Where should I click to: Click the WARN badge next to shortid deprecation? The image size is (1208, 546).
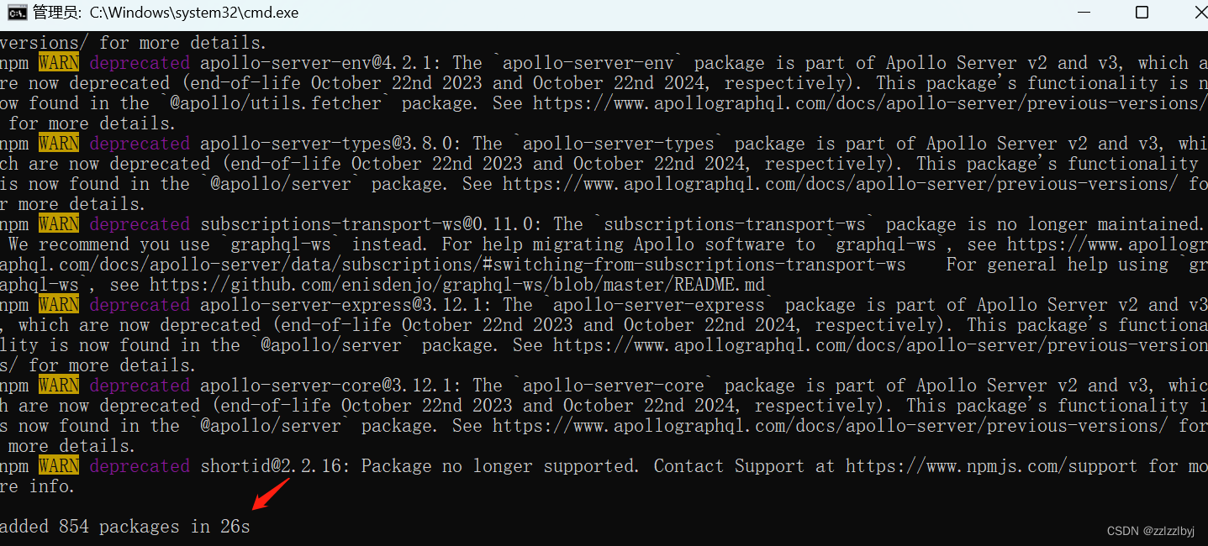[x=58, y=465]
